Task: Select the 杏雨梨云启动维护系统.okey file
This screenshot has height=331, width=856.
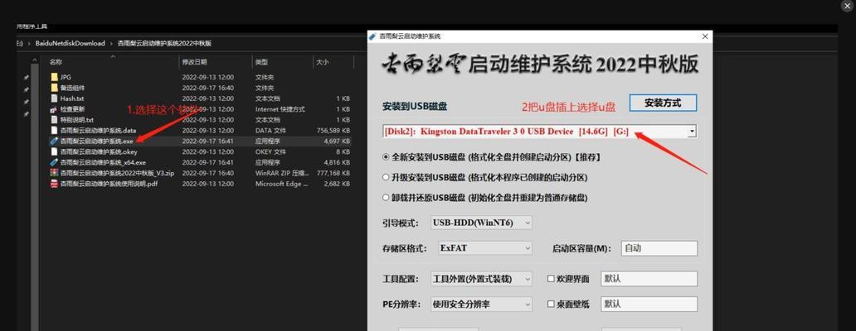Action: coord(94,152)
